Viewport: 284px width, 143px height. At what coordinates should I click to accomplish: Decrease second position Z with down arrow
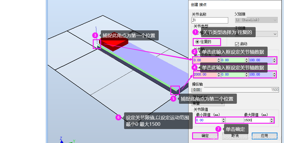pos(274,76)
